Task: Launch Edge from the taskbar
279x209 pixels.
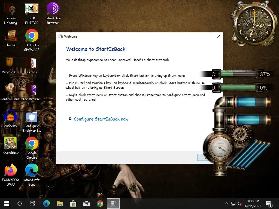Action: point(47,204)
